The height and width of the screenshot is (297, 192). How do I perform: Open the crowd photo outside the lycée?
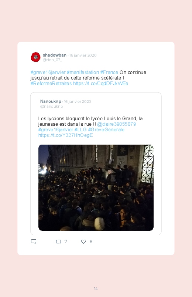[96, 188]
